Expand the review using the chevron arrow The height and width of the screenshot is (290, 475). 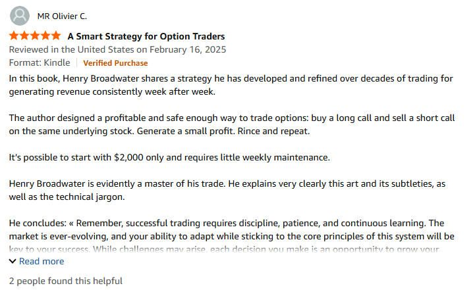pyautogui.click(x=13, y=261)
